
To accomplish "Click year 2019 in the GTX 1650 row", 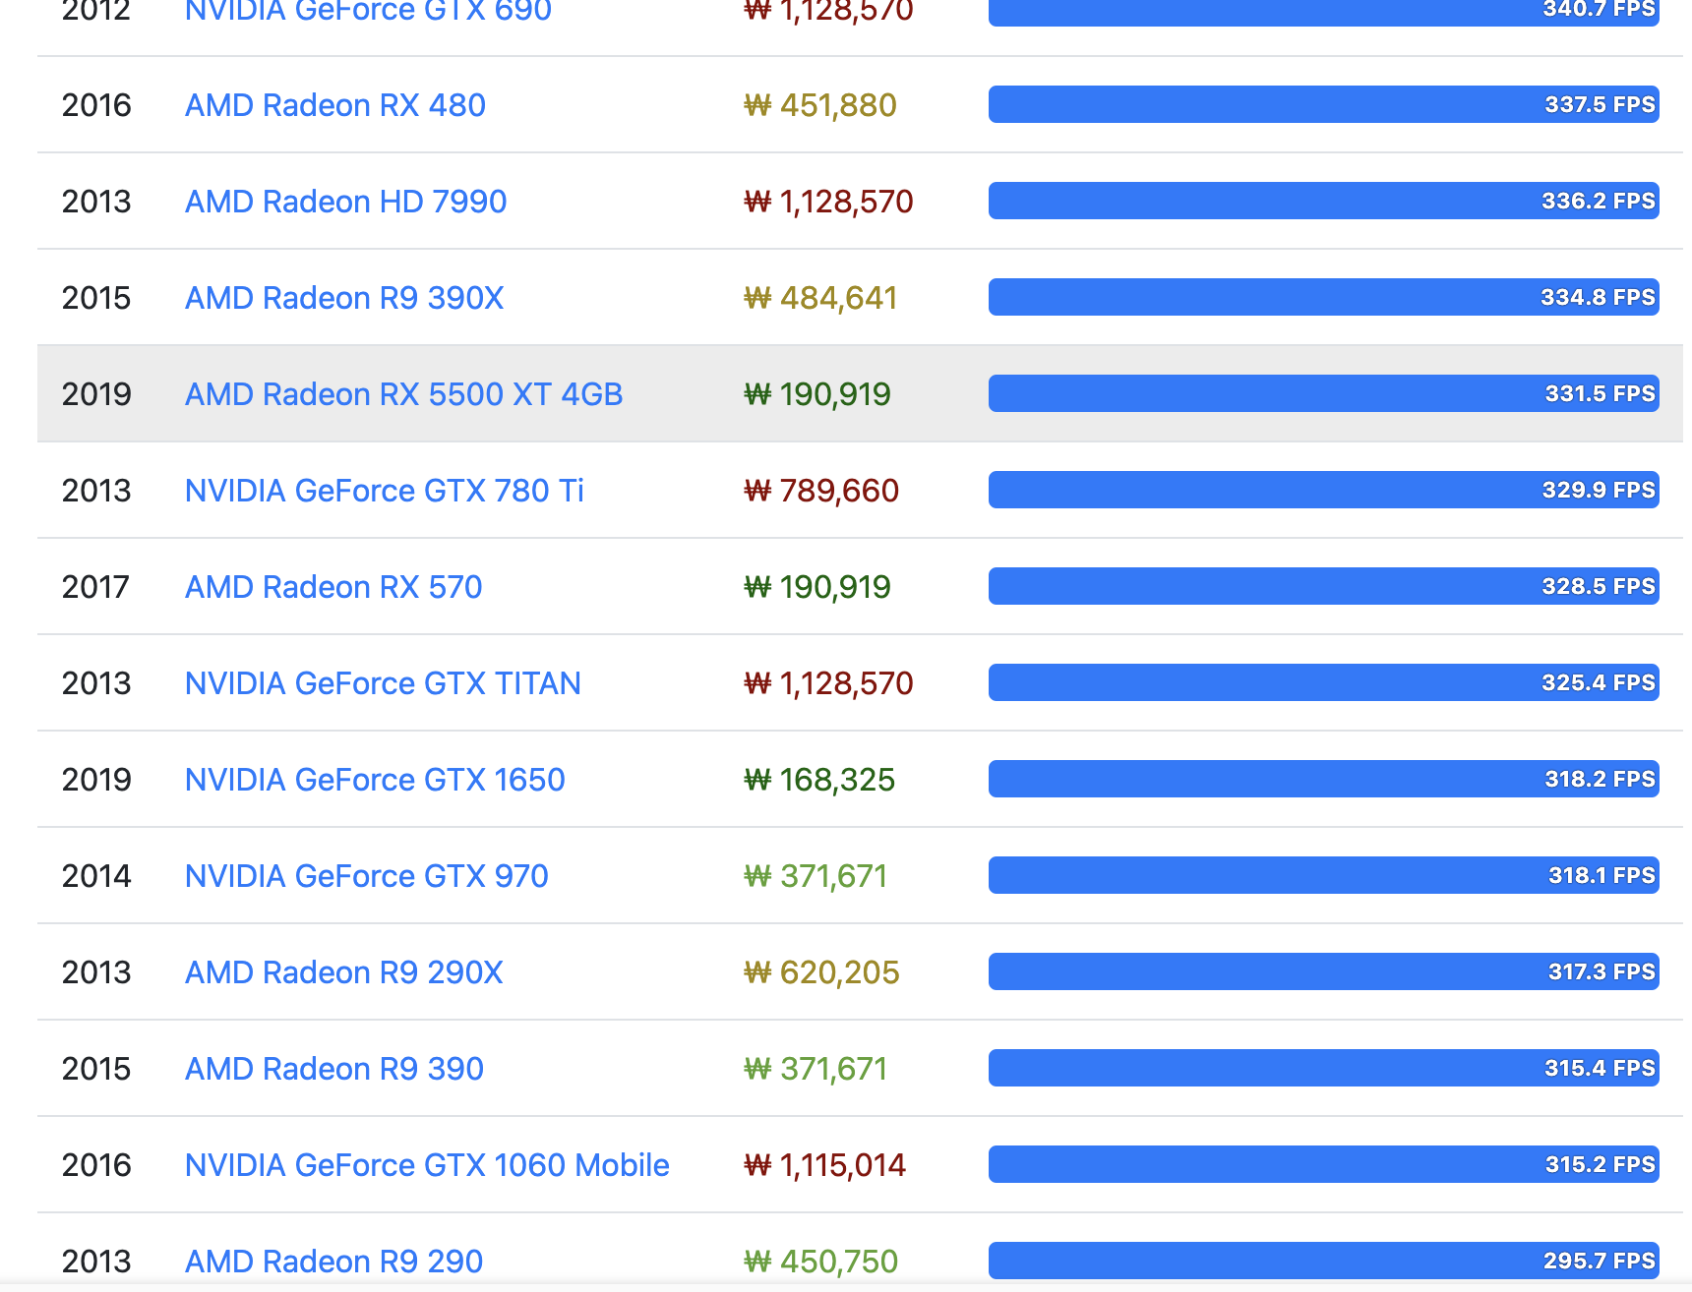I will pyautogui.click(x=96, y=780).
